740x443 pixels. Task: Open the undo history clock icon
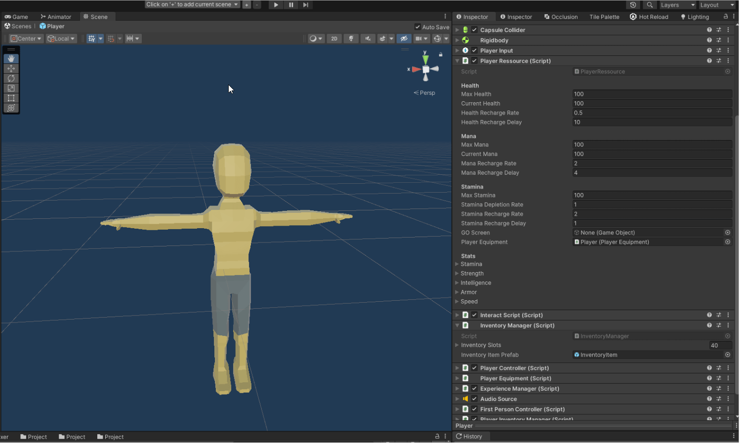point(633,5)
